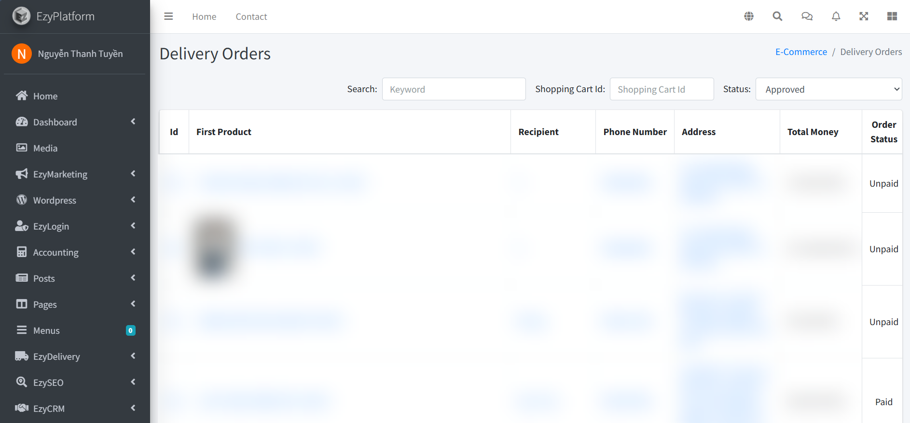This screenshot has height=423, width=910.
Task: Click the Menus badge showing 0
Action: 130,330
